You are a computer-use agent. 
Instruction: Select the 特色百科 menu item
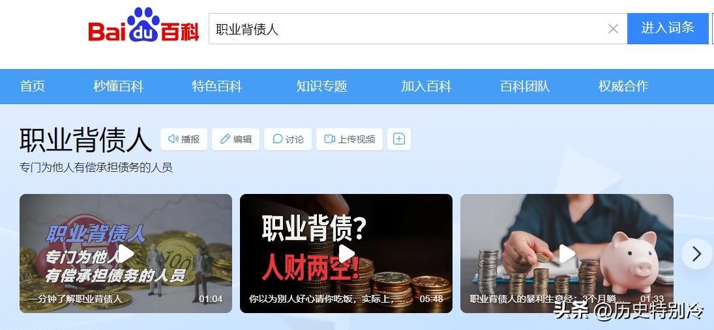tap(216, 87)
